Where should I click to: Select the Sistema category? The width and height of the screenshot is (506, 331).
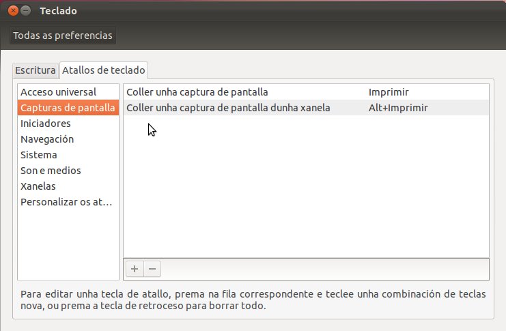click(x=68, y=155)
